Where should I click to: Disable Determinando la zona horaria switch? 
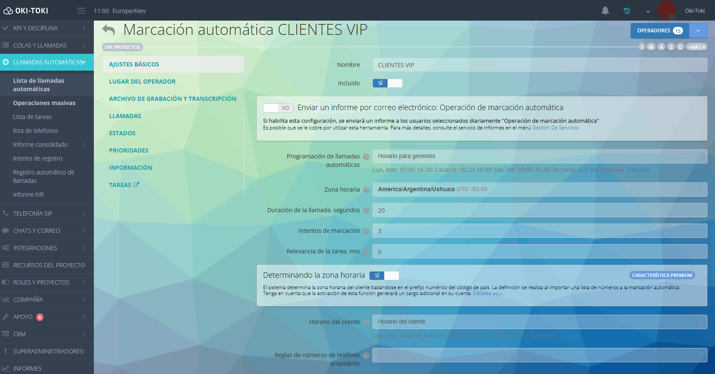384,276
